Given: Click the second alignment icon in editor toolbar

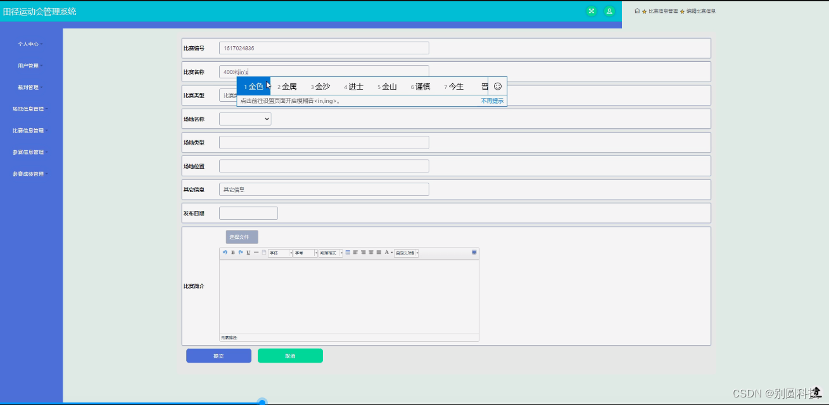Looking at the screenshot, I should point(364,253).
